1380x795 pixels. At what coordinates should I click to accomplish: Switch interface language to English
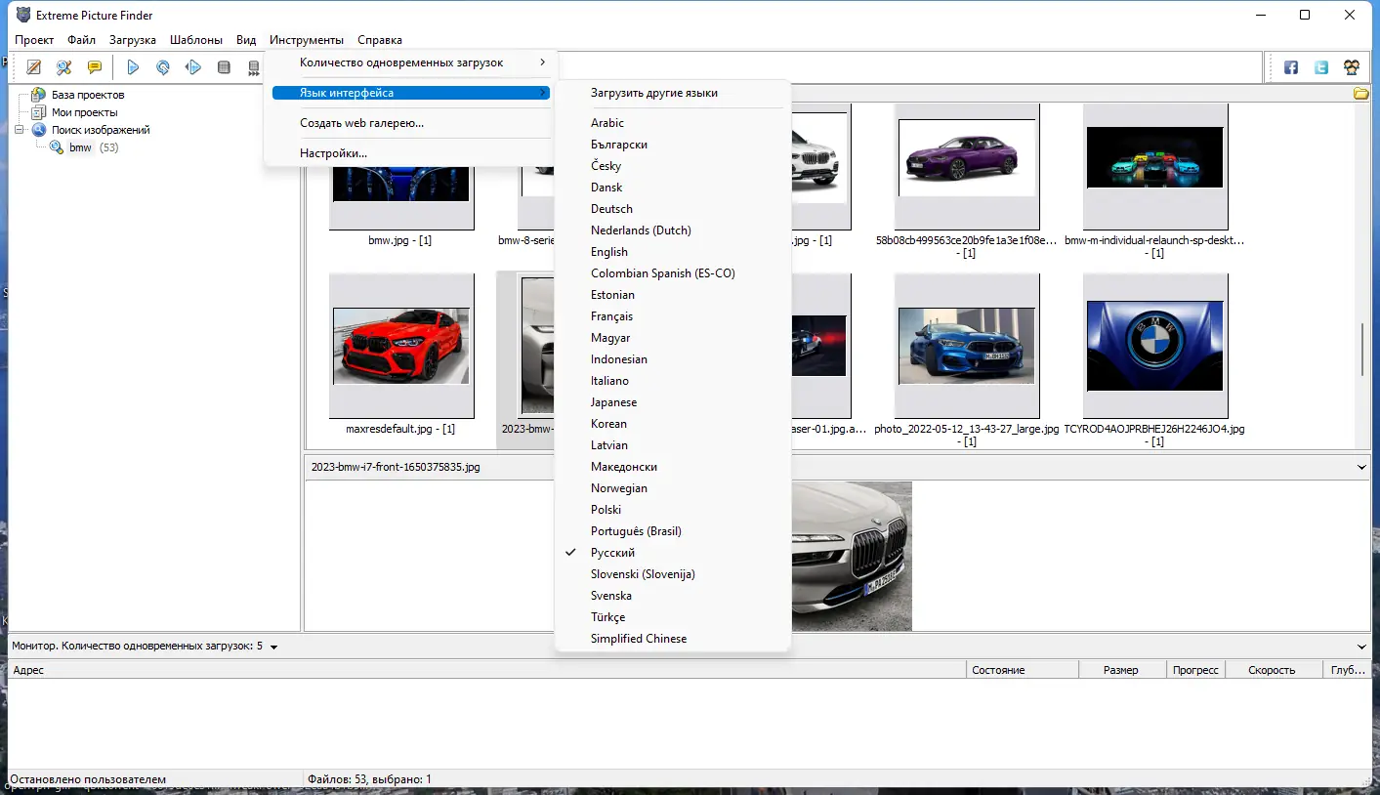point(609,252)
